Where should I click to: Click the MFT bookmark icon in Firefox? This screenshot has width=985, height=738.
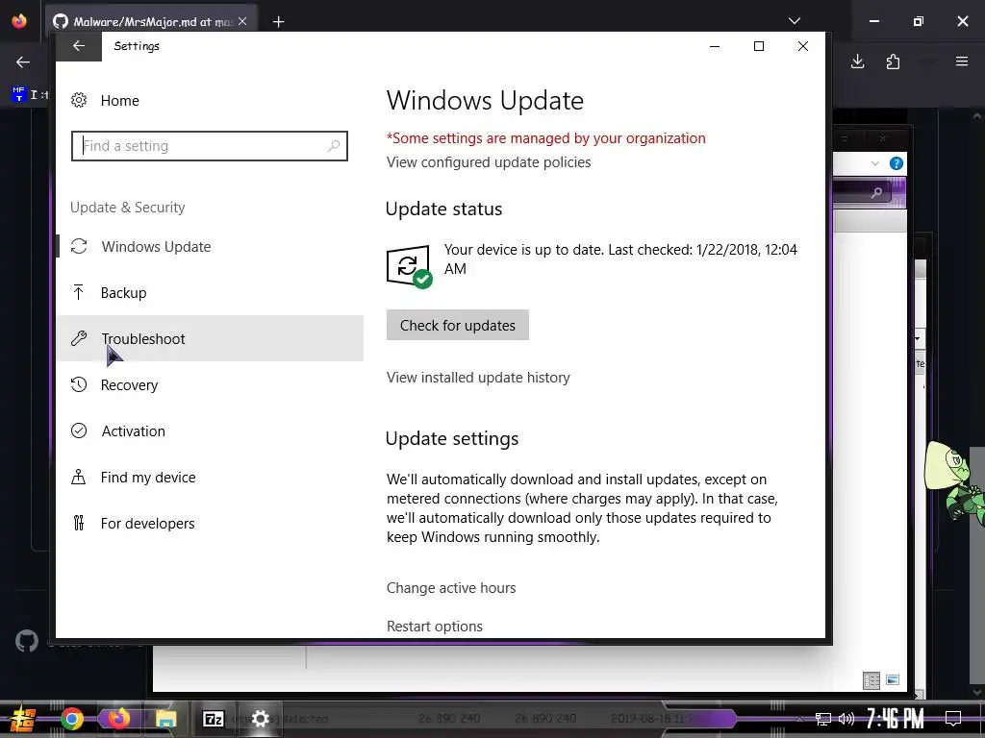tap(19, 94)
